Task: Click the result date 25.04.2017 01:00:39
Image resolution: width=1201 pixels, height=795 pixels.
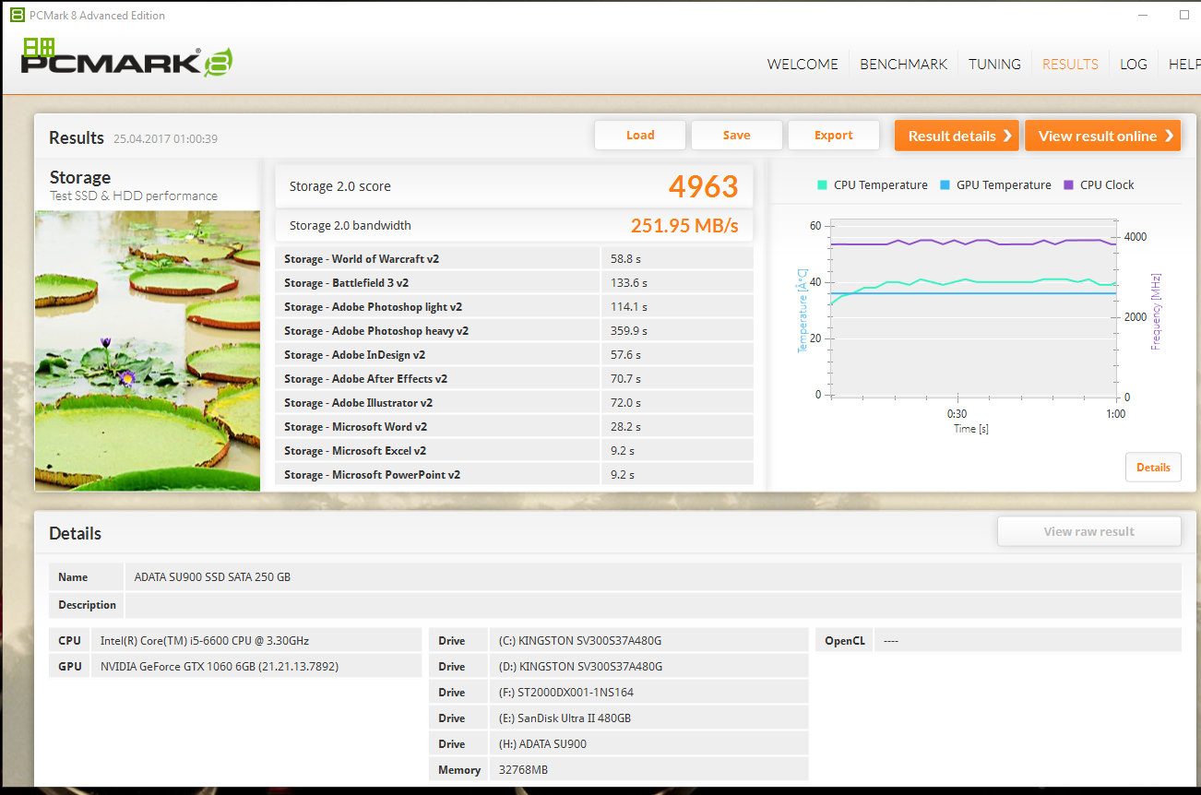Action: click(165, 138)
